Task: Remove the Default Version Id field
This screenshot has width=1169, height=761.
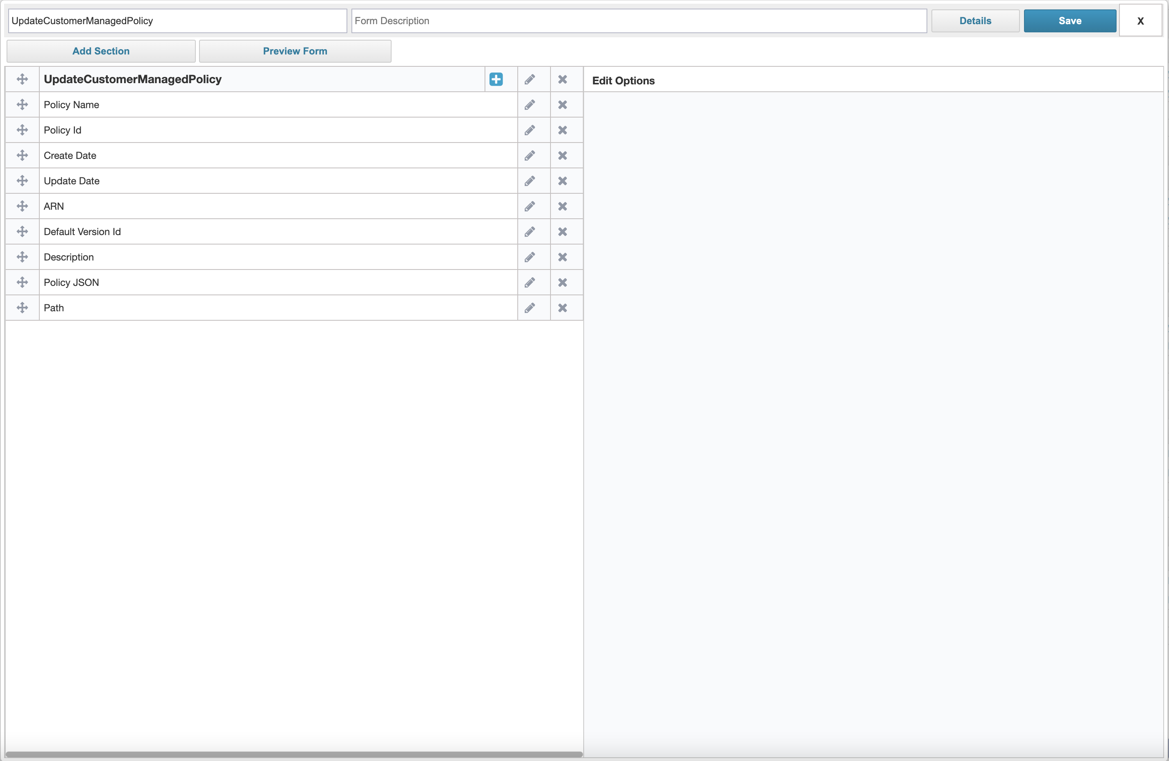Action: click(x=562, y=232)
